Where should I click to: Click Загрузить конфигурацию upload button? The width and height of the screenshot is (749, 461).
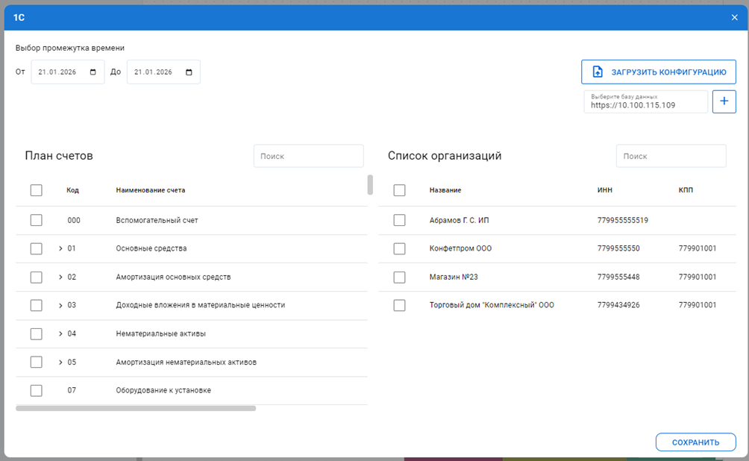click(x=658, y=72)
